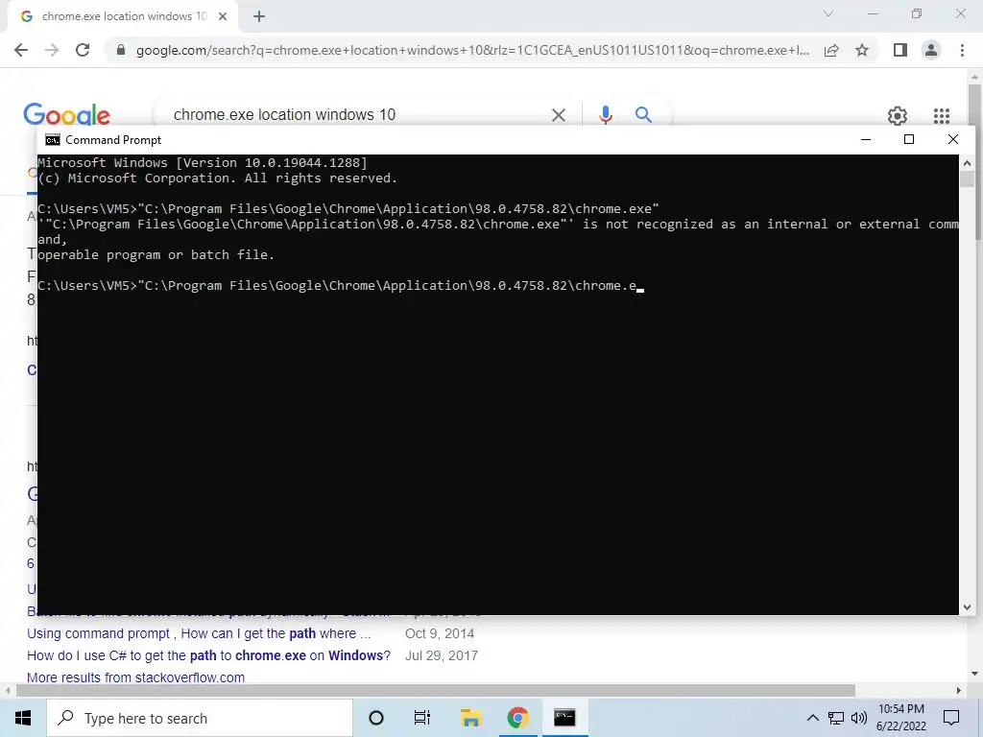
Task: Open network status tray icon
Action: coord(836,718)
